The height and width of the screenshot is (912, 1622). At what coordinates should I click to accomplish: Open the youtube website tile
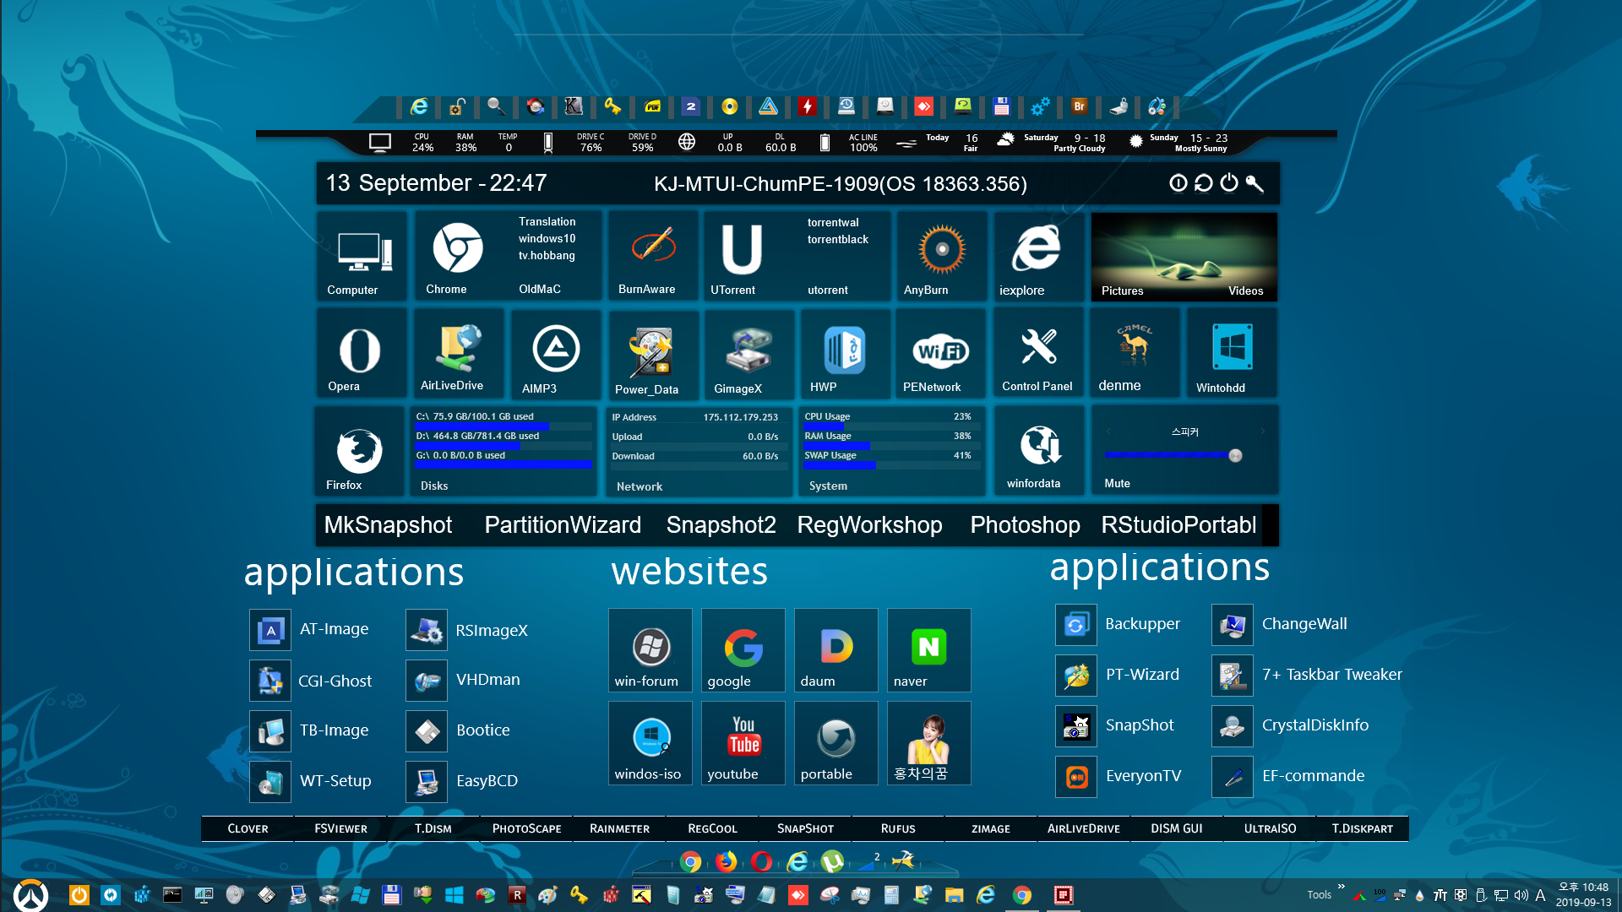click(x=743, y=743)
